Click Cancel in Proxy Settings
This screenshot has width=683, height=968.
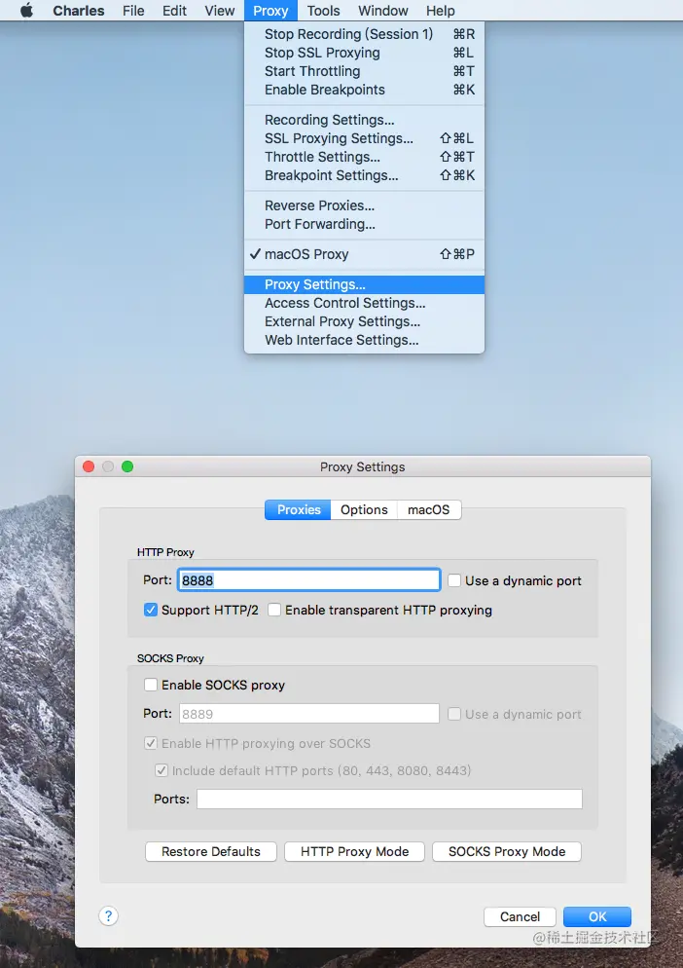point(521,916)
